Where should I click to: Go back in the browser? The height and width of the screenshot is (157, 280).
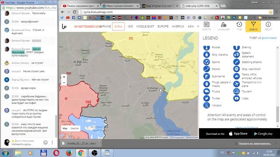coord(63,12)
